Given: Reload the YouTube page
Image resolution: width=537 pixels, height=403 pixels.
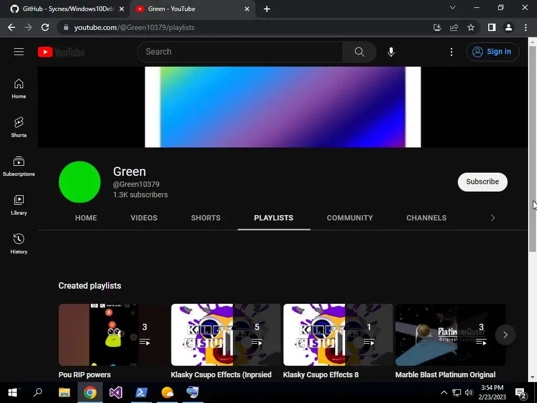Looking at the screenshot, I should tap(45, 27).
